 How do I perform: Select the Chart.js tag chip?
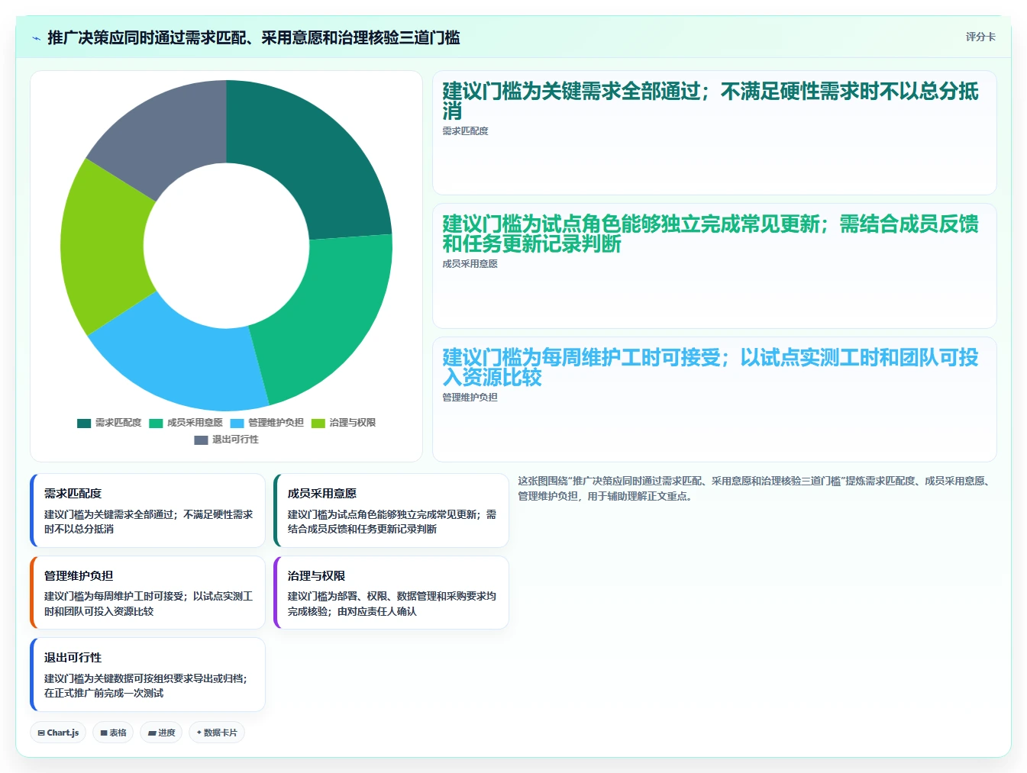click(58, 733)
